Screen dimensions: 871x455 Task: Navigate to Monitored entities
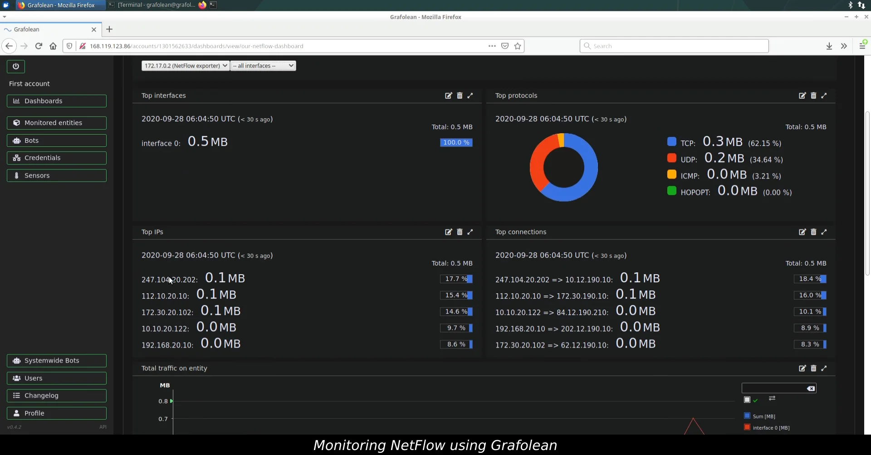(56, 122)
